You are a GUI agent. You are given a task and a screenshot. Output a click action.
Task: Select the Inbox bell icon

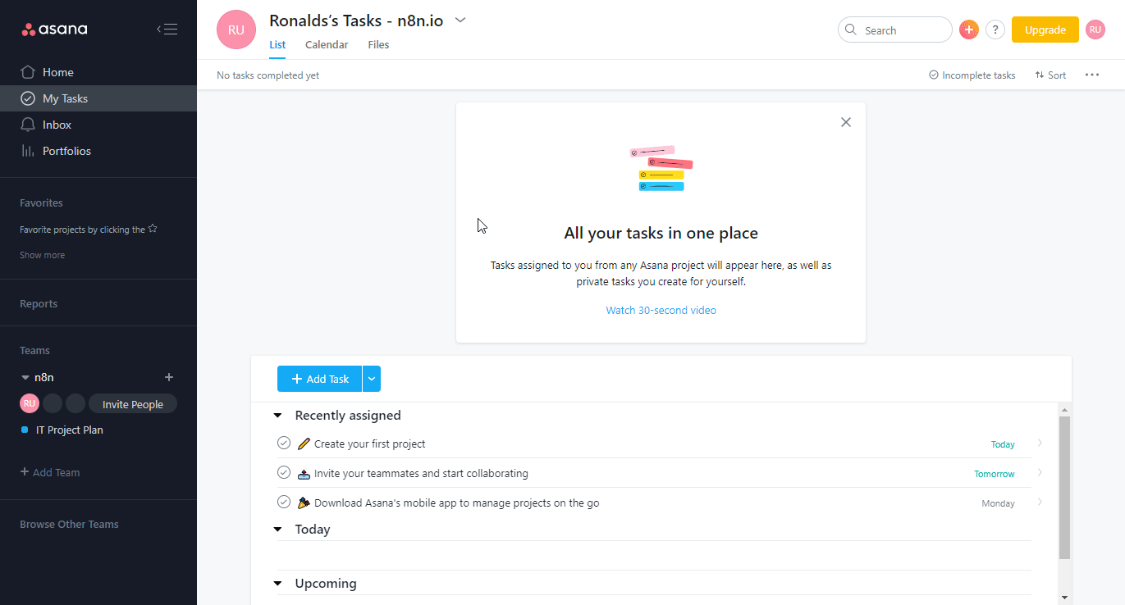[28, 124]
